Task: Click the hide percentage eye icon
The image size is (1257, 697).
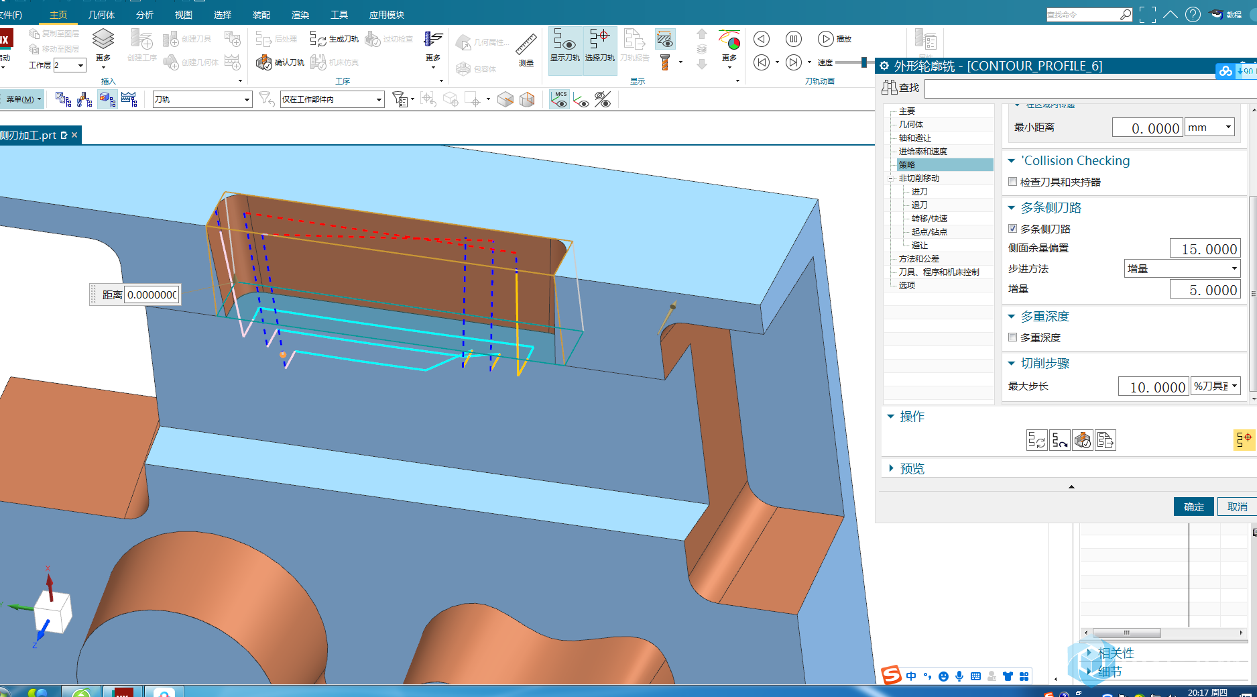Action: [x=603, y=99]
